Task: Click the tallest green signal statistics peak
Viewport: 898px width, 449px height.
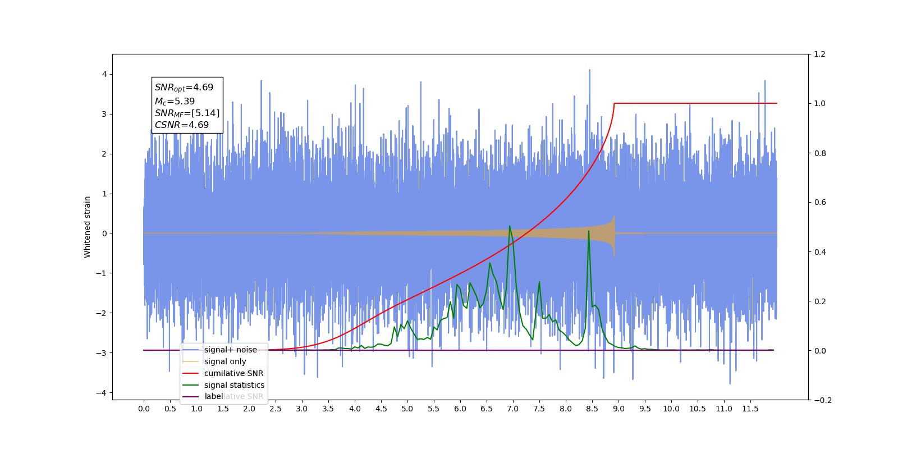Action: (510, 226)
